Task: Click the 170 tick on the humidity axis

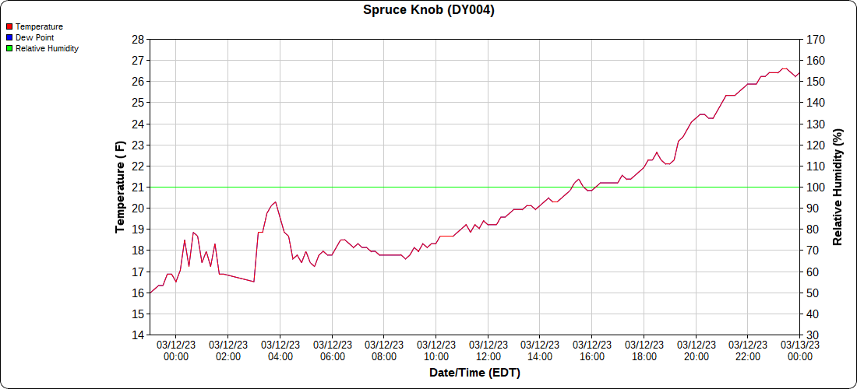Action: (815, 39)
